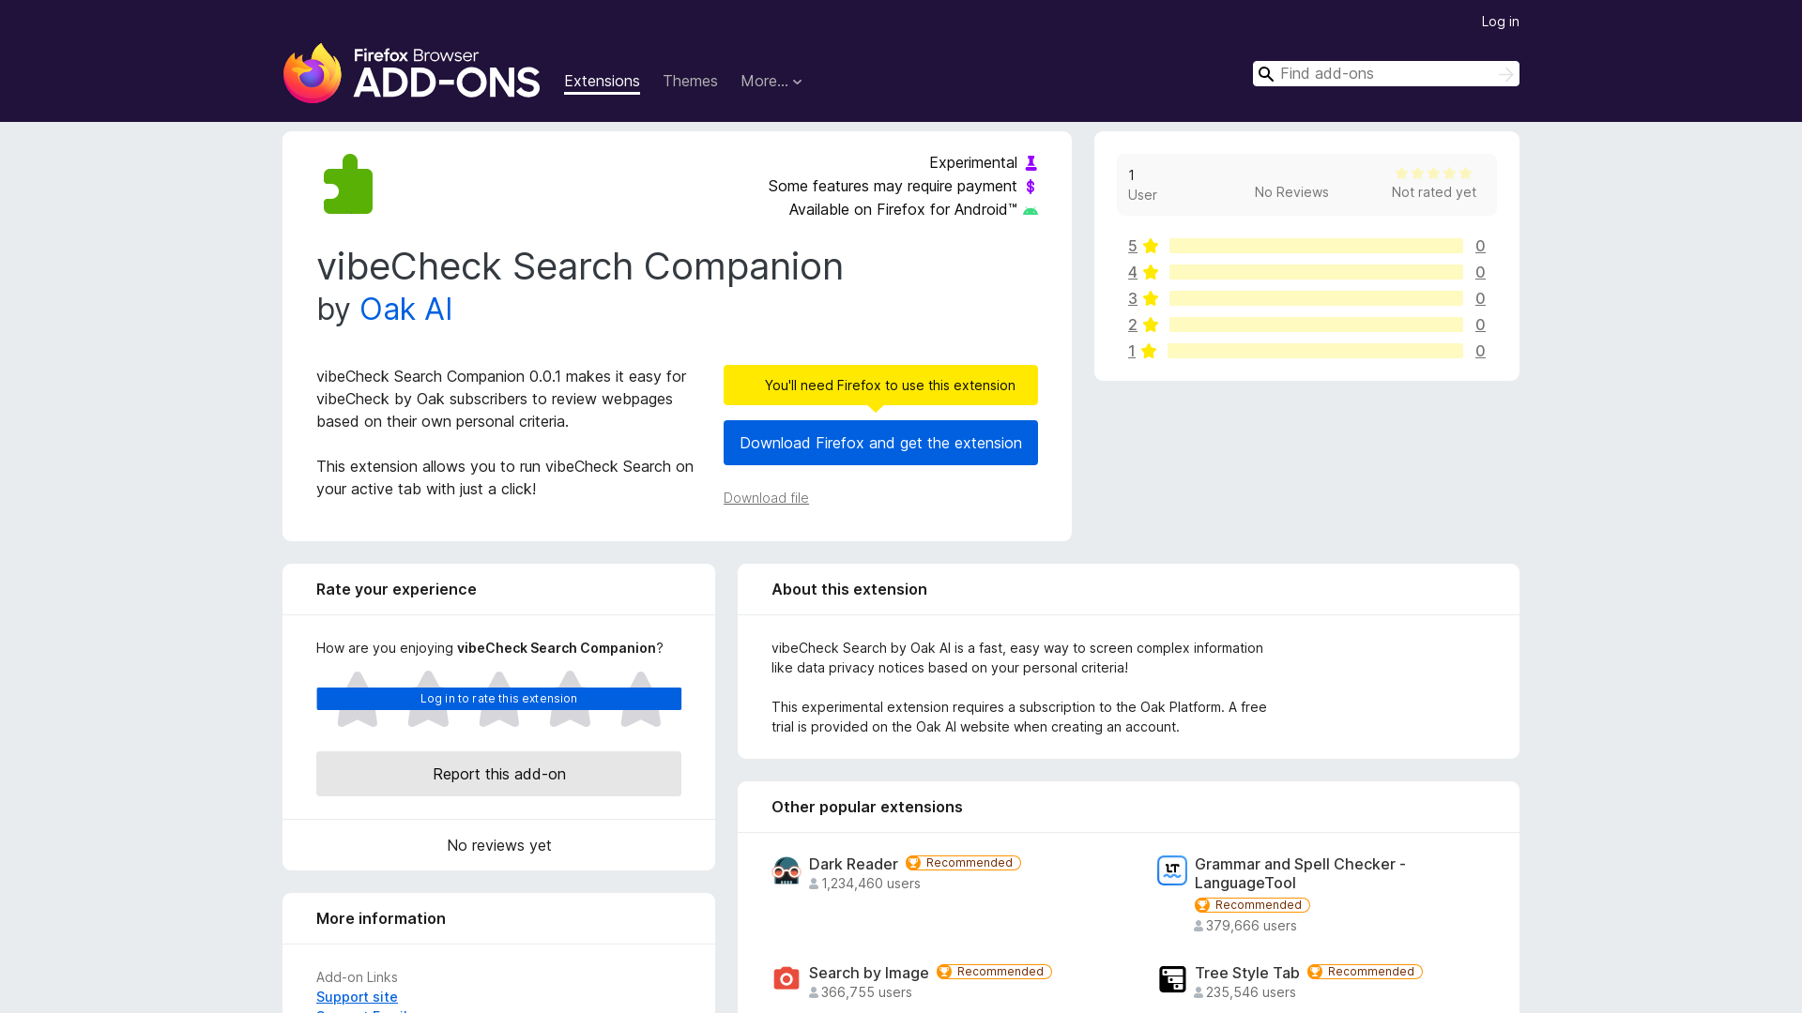Open the Dark Reader extension title
The height and width of the screenshot is (1013, 1802).
click(x=853, y=864)
